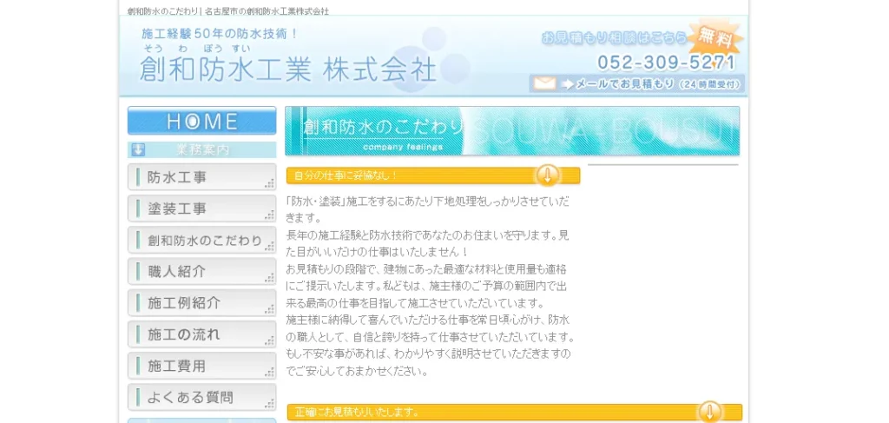
Task: Open the 施工の流れ menu item
Action: 201,334
